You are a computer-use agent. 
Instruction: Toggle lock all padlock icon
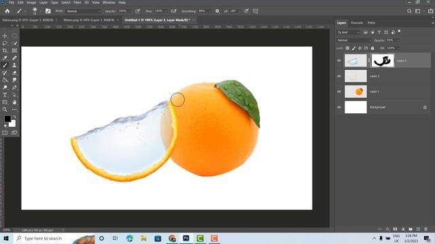point(372,48)
